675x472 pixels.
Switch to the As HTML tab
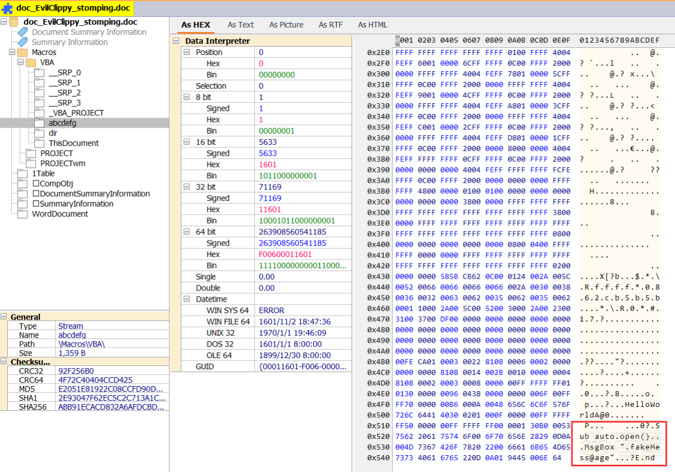pyautogui.click(x=372, y=25)
